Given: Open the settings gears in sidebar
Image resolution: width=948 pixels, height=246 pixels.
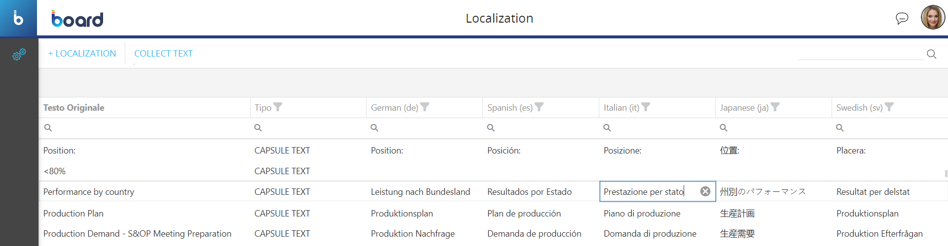Looking at the screenshot, I should tap(19, 54).
